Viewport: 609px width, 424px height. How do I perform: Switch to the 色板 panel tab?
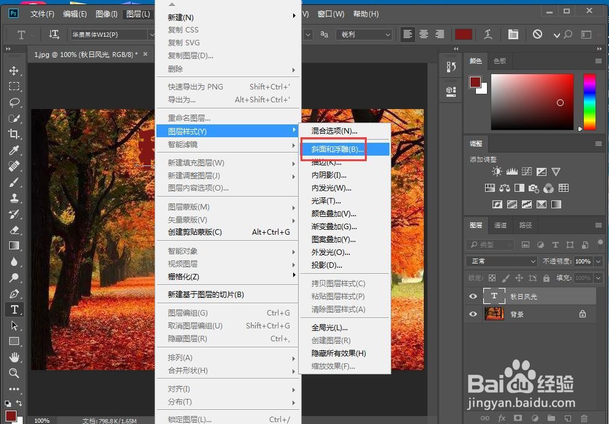pos(499,61)
